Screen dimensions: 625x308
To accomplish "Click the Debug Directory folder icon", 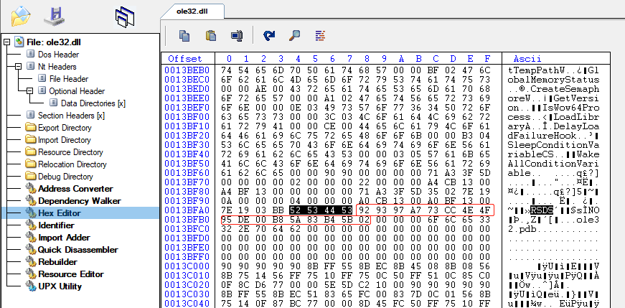I will [30, 177].
